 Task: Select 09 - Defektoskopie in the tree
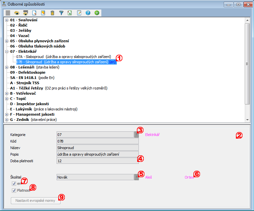click(x=28, y=72)
